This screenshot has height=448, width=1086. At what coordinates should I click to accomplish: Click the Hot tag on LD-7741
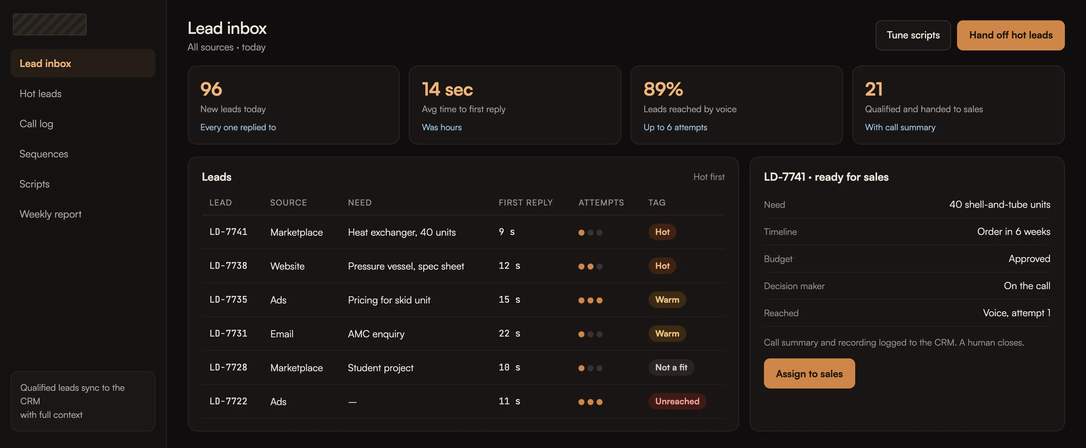click(662, 232)
